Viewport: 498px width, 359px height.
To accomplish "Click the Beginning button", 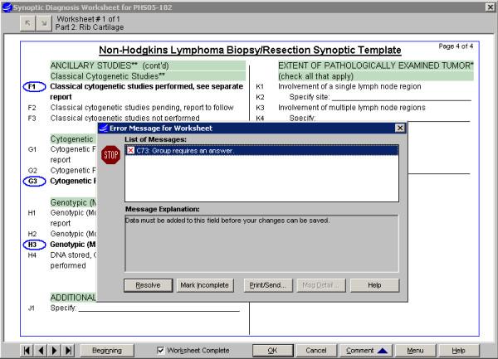I will [107, 350].
